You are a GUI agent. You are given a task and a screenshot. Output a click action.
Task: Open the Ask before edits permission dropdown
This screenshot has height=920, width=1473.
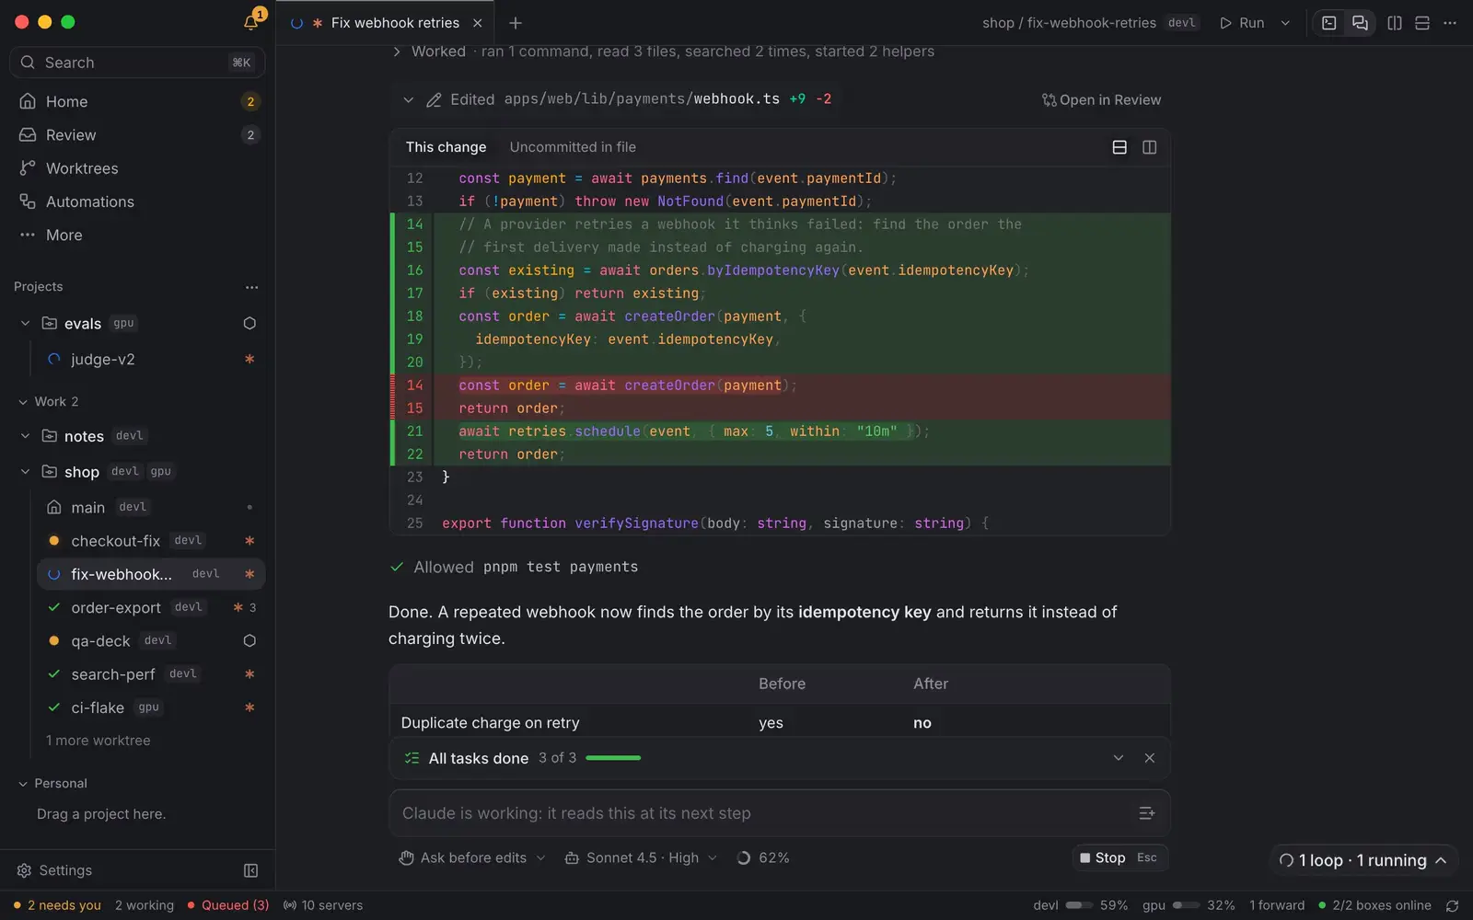click(472, 857)
